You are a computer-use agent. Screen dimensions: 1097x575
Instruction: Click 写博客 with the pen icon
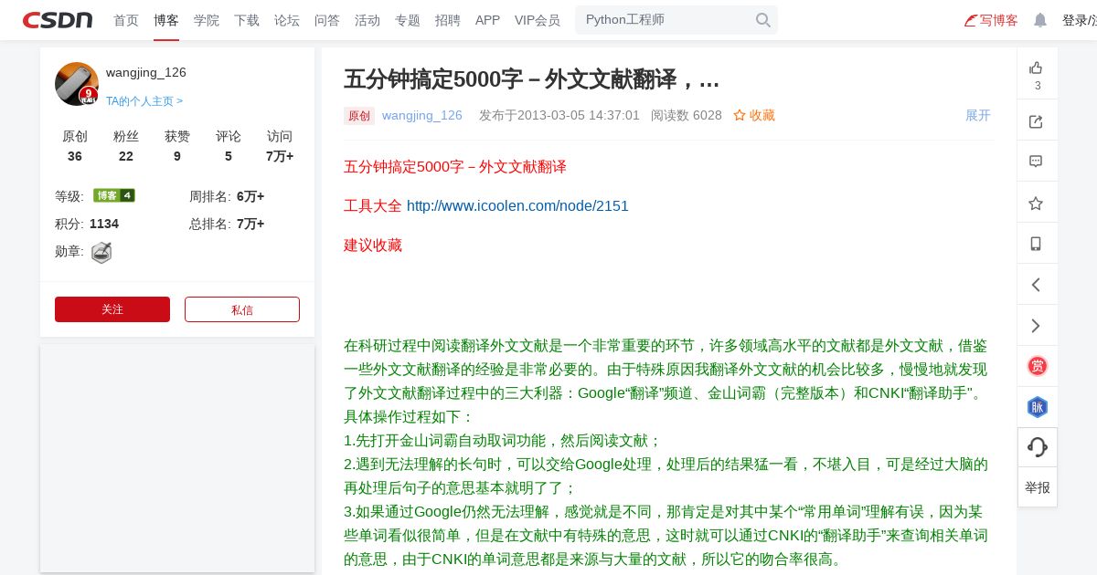pyautogui.click(x=991, y=20)
